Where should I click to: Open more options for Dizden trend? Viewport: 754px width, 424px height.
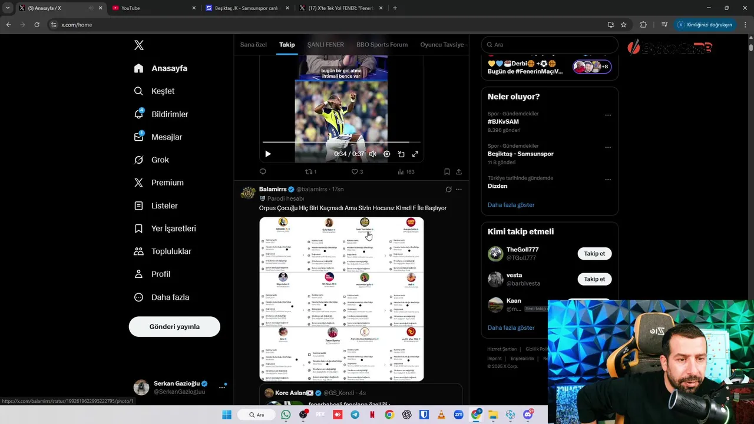click(608, 180)
